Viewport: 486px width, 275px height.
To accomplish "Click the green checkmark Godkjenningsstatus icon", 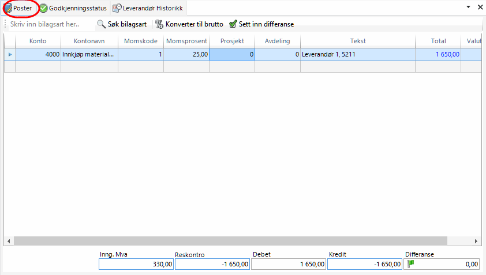I will coord(43,8).
